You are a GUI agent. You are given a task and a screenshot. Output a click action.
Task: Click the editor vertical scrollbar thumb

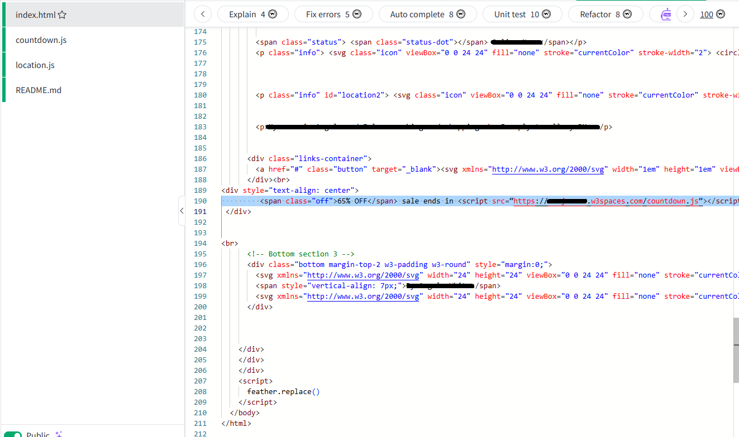[x=736, y=350]
